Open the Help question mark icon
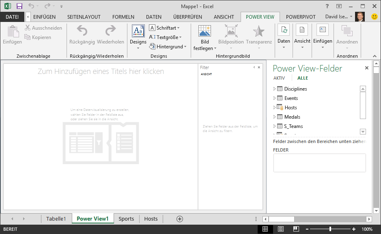381x234 pixels. (327, 6)
